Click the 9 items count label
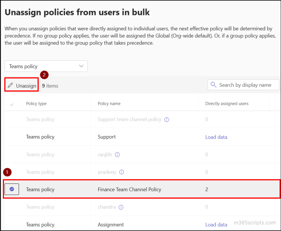This screenshot has height=231, width=281. pyautogui.click(x=50, y=86)
